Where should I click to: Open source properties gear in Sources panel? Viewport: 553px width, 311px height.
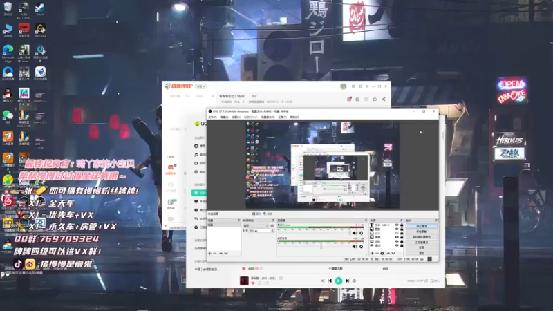click(x=382, y=253)
